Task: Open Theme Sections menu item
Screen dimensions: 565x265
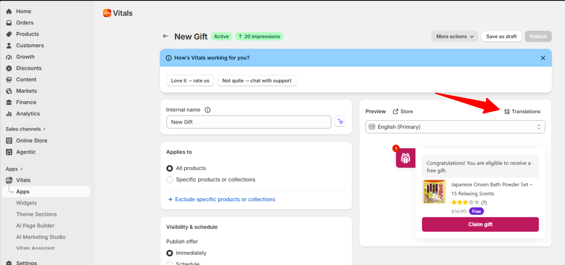Action: 36,214
